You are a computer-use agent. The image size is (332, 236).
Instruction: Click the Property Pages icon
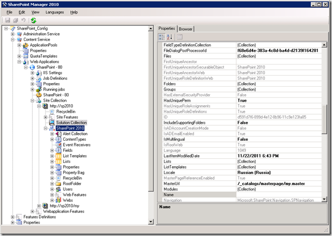[180, 37]
